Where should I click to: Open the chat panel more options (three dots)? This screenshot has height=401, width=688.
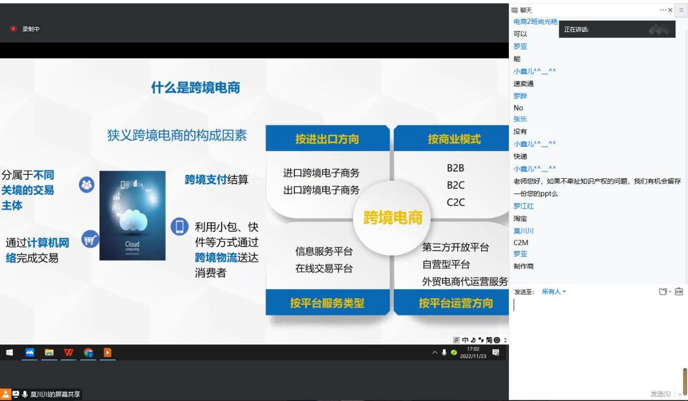pyautogui.click(x=662, y=10)
